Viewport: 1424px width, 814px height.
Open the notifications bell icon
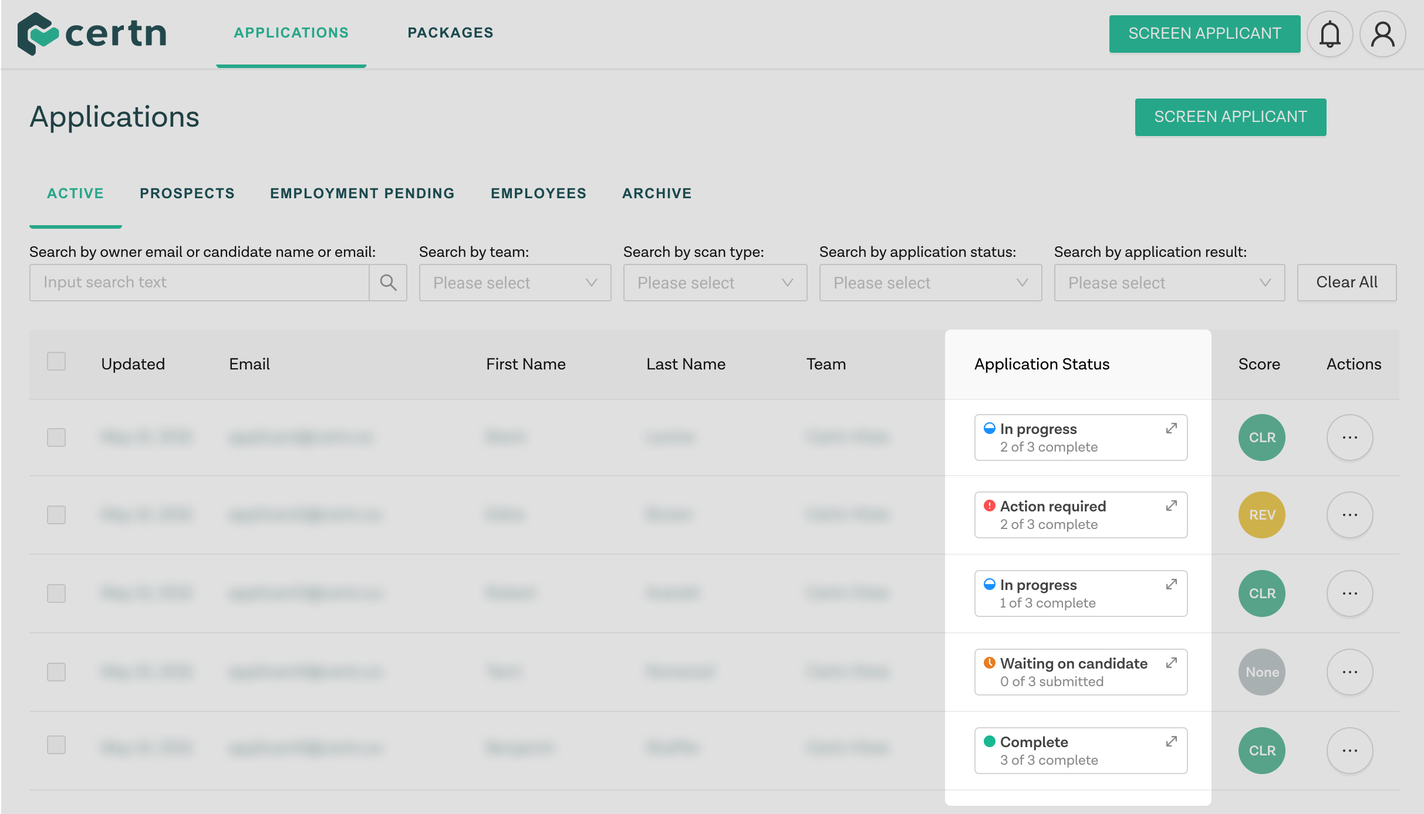(1329, 34)
